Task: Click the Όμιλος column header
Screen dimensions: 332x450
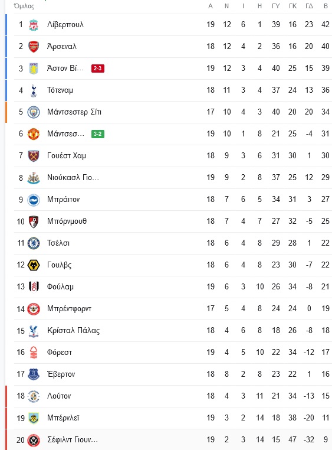Action: [24, 6]
